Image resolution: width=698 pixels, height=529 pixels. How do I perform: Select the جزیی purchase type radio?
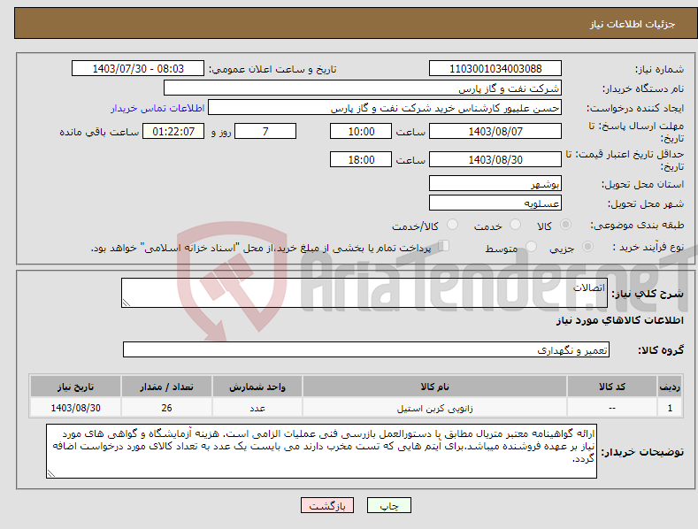587,246
